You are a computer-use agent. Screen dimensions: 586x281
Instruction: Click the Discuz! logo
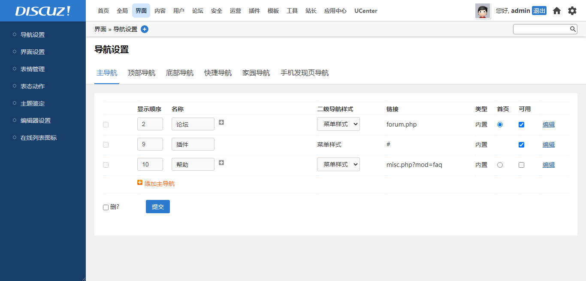pyautogui.click(x=43, y=11)
